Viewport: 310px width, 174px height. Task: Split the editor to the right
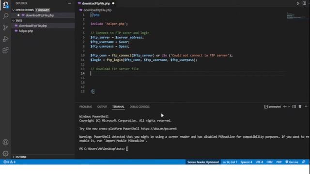coord(304,3)
